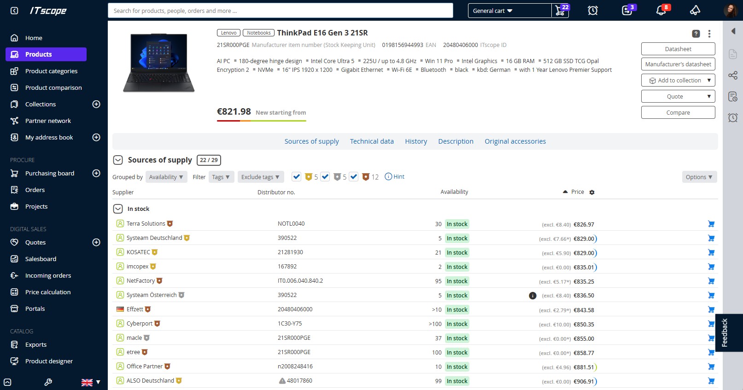Click the price column settings gear

click(x=592, y=192)
